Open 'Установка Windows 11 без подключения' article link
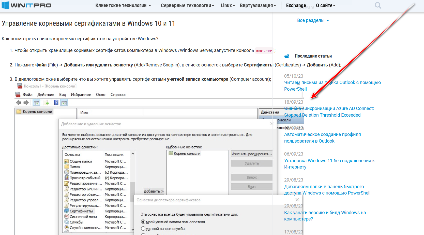The image size is (424, 235). [x=329, y=164]
